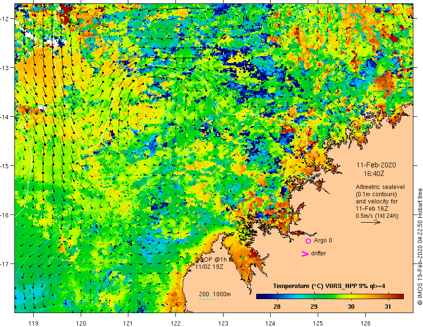This screenshot has height=327, width=423.
Task: Click the cyan 200 1000m depth line sample
Action: click(x=207, y=299)
